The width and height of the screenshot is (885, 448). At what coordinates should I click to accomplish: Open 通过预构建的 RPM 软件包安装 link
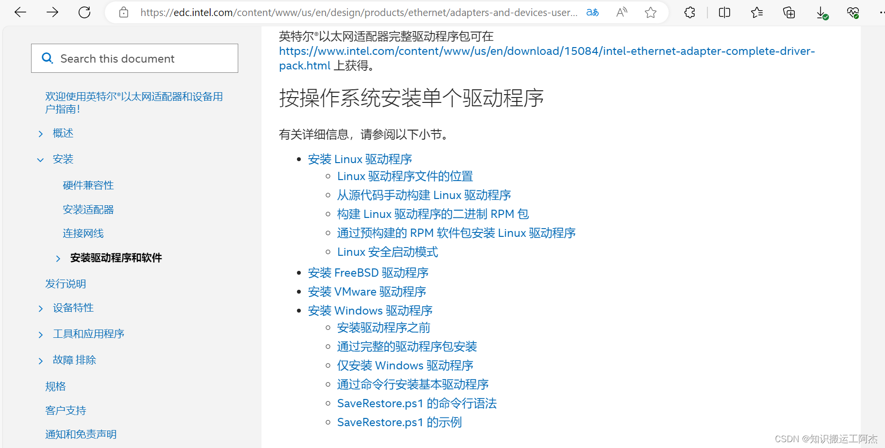pos(457,233)
